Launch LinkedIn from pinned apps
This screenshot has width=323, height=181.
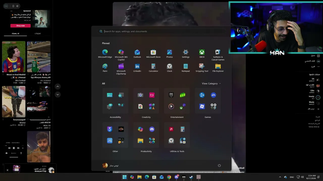[x=137, y=68]
